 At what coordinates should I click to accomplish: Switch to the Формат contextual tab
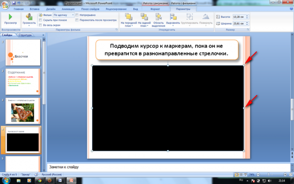[155, 9]
